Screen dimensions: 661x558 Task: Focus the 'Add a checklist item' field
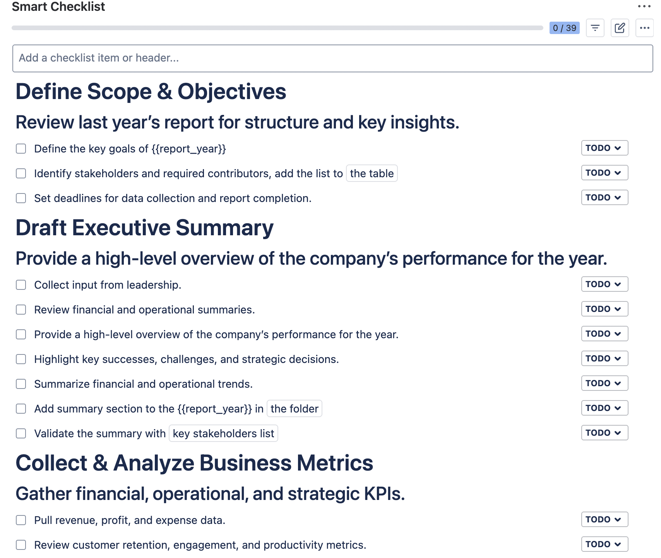tap(332, 58)
